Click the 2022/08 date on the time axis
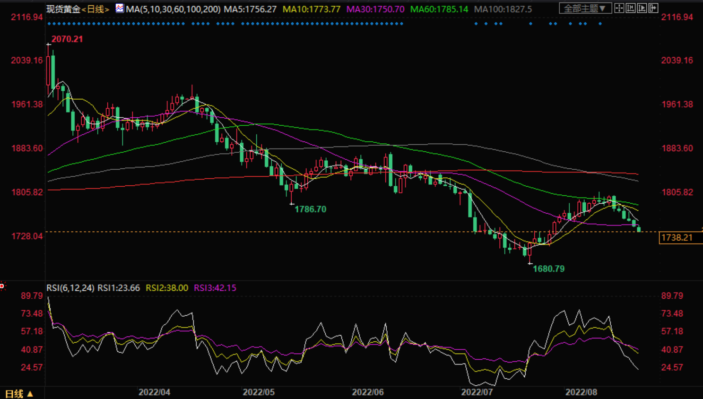This screenshot has height=399, width=703. point(581,392)
